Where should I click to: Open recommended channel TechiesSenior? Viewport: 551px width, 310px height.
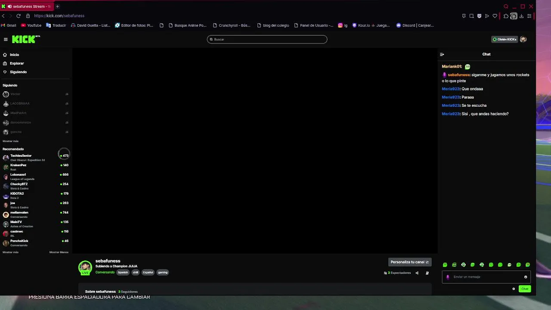[x=35, y=158]
